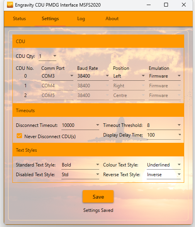Open the Timeout Threshold dropdown
This screenshot has height=227, width=195.
(x=164, y=125)
